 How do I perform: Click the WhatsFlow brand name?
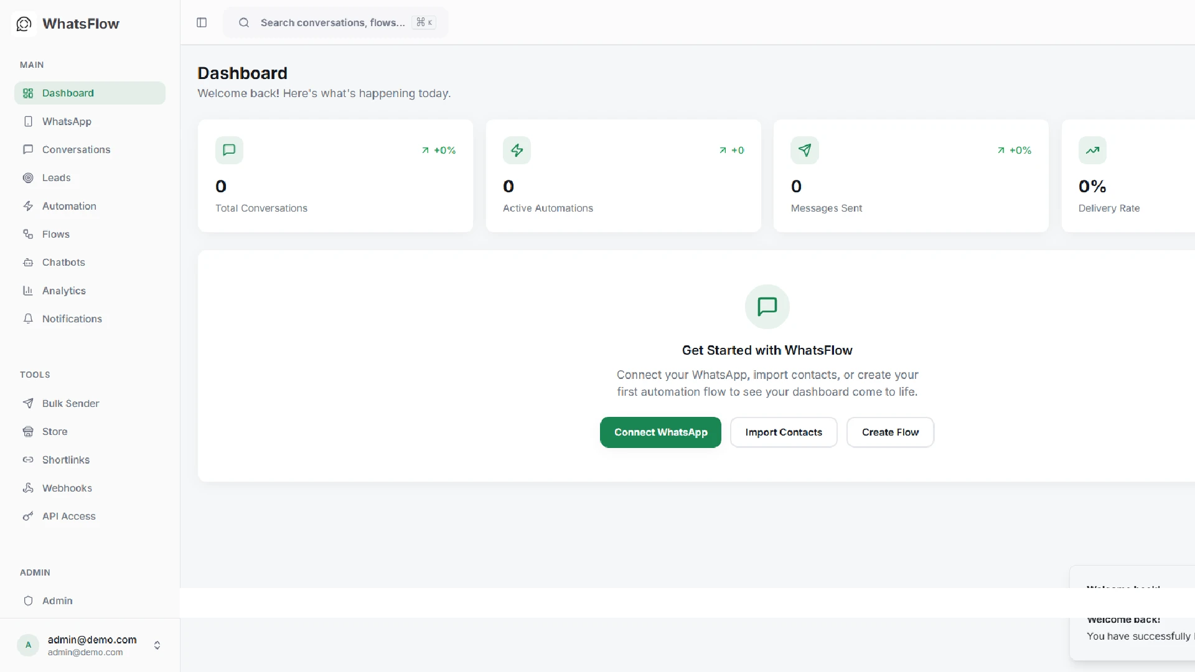[81, 24]
